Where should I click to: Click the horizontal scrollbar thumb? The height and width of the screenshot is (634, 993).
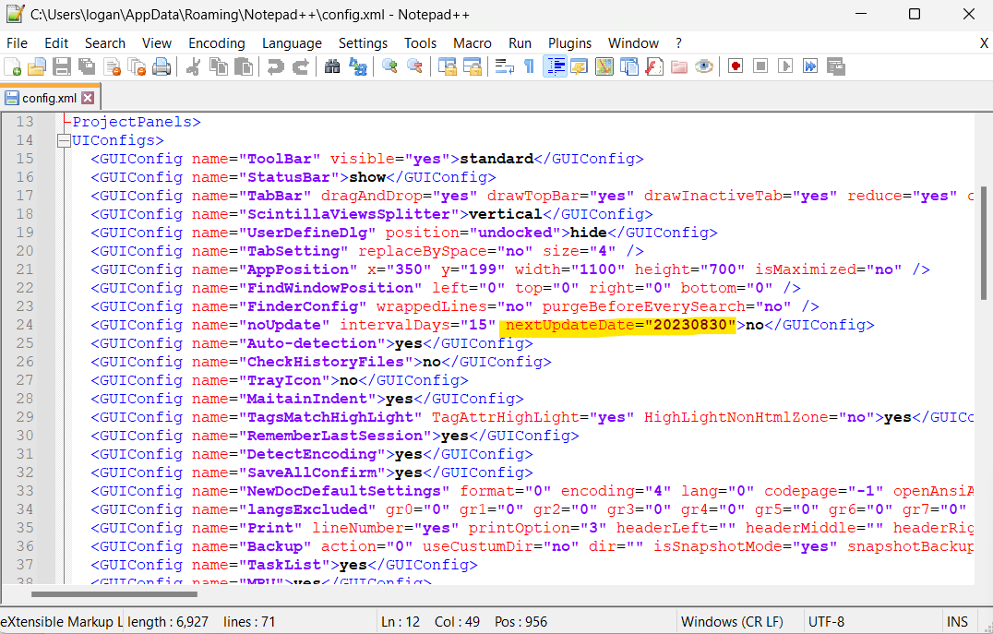[114, 594]
